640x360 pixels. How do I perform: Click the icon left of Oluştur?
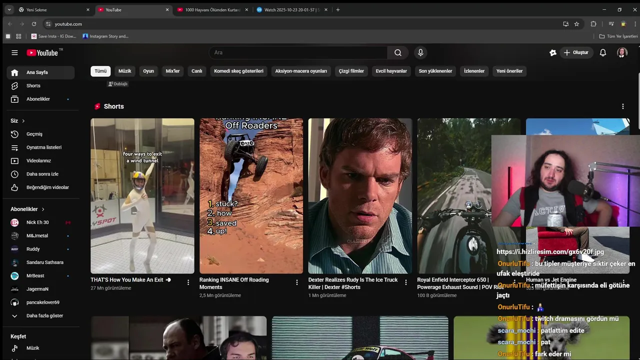pyautogui.click(x=553, y=52)
